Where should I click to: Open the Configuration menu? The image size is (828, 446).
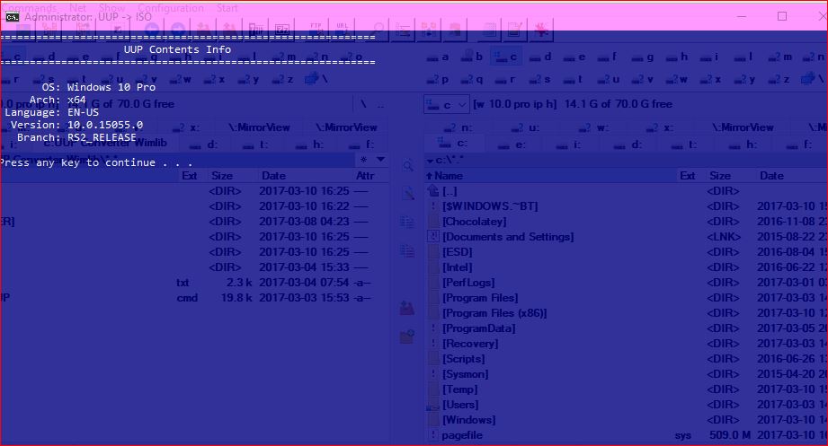(170, 8)
